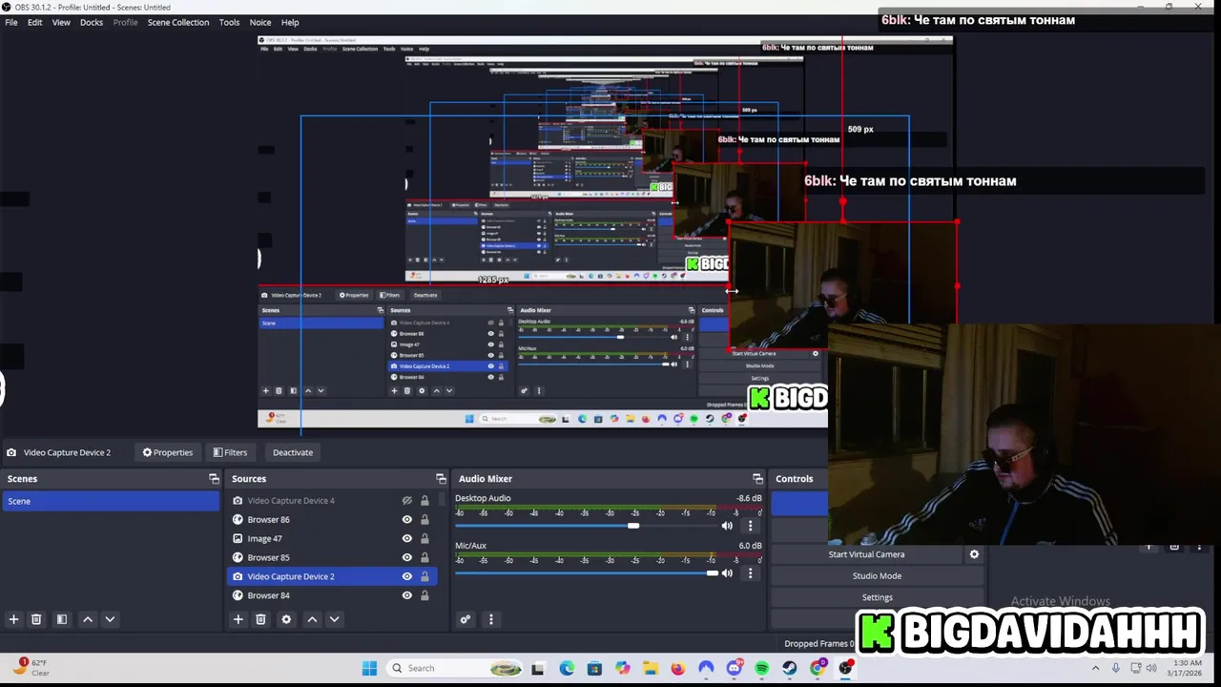Open Spotify from taskbar
Screen dimensions: 1221x687
click(762, 668)
